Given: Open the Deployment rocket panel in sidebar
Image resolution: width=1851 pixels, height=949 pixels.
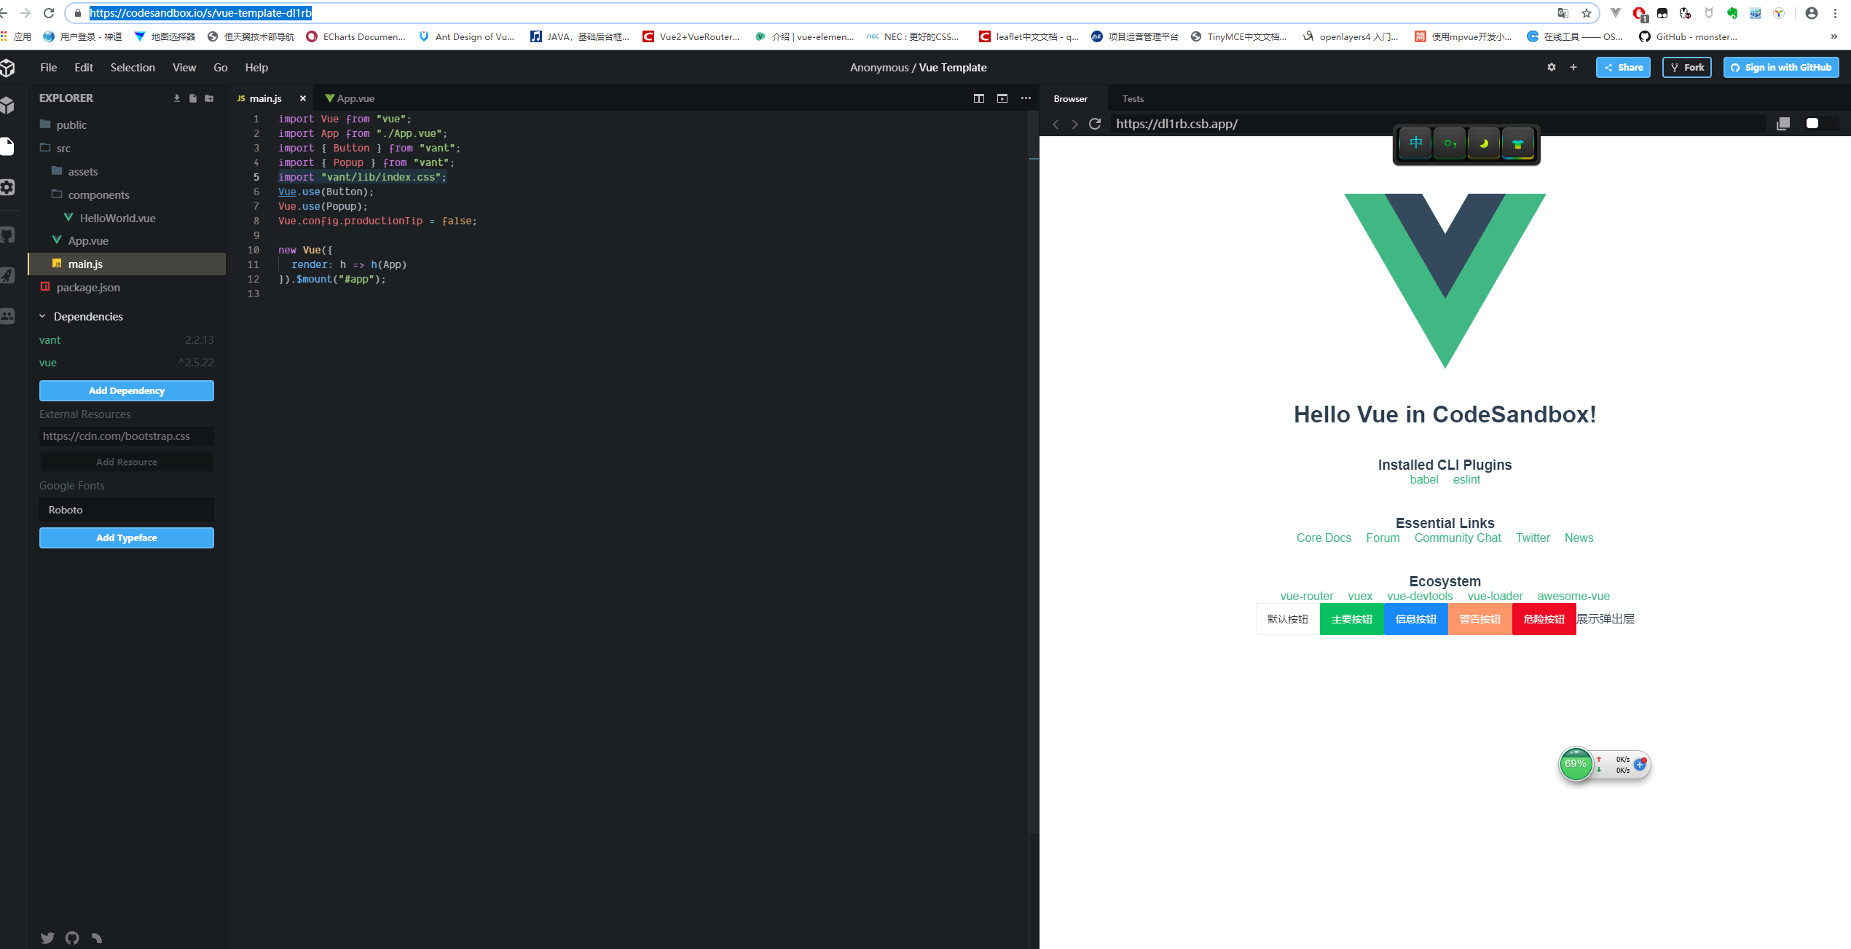Looking at the screenshot, I should [x=8, y=275].
